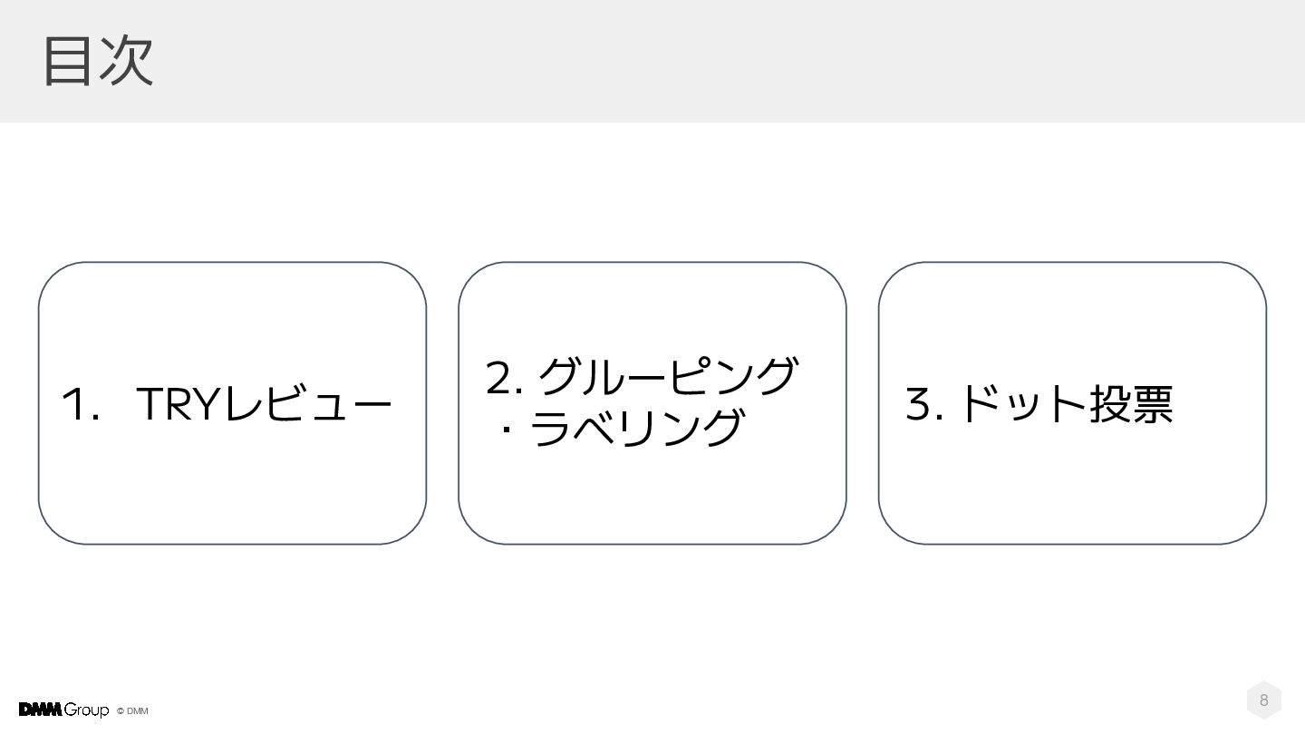Click the レビュー text in the first box
This screenshot has height=734, width=1305.
tap(307, 404)
